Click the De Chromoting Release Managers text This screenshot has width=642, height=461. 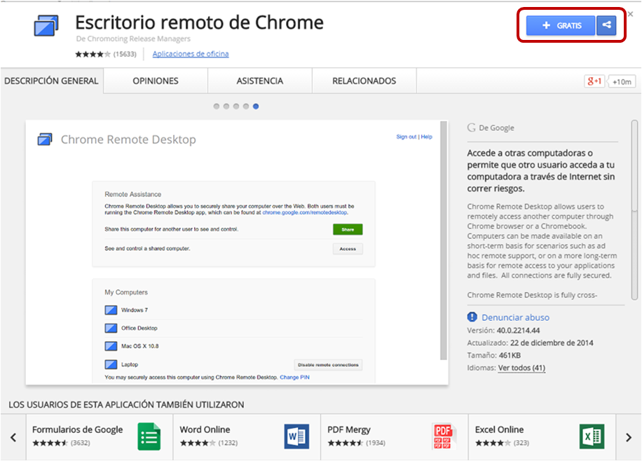pos(133,39)
